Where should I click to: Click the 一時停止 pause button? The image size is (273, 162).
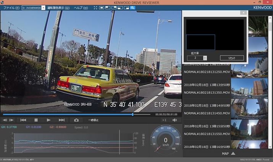pos(93,120)
